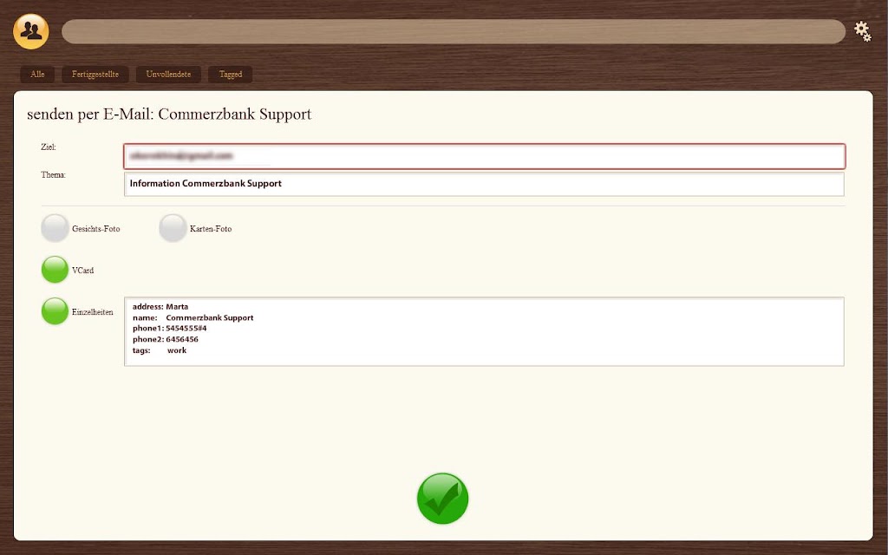Screen dimensions: 888x555
Task: Click the Thema label
Action: 53,174
